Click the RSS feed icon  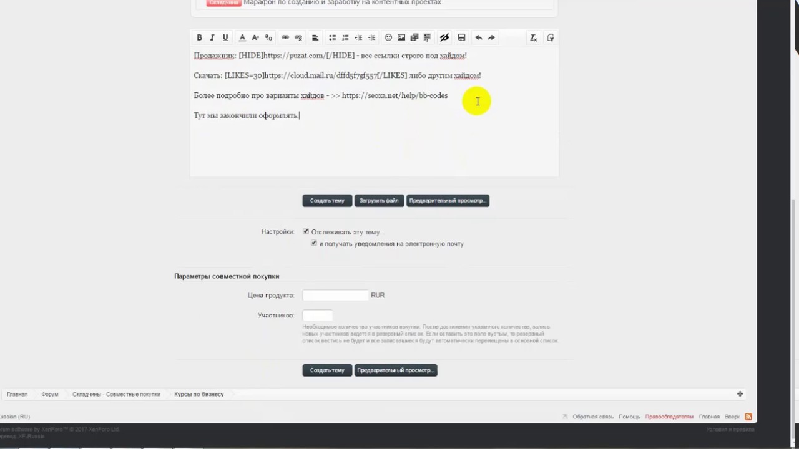point(748,417)
